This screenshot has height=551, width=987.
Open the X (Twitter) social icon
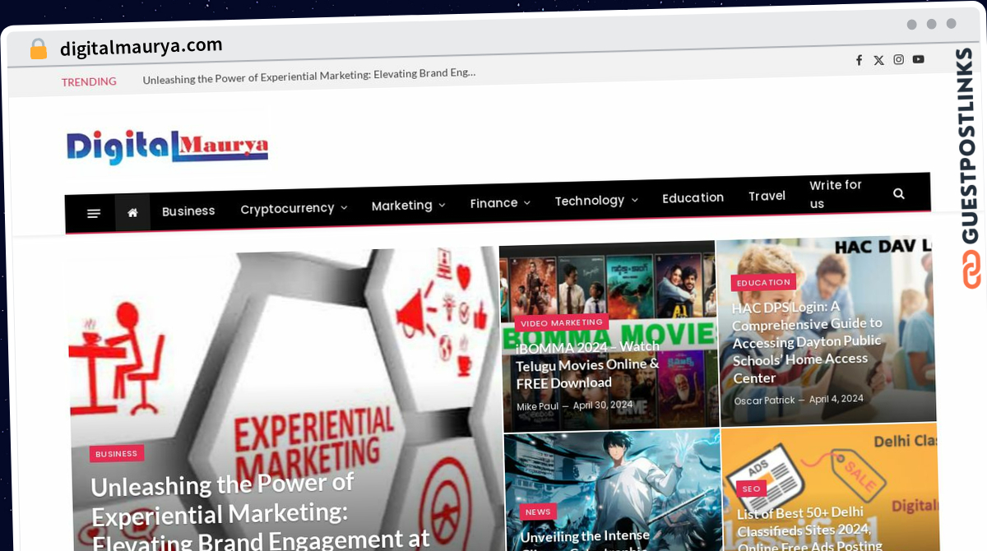tap(878, 60)
